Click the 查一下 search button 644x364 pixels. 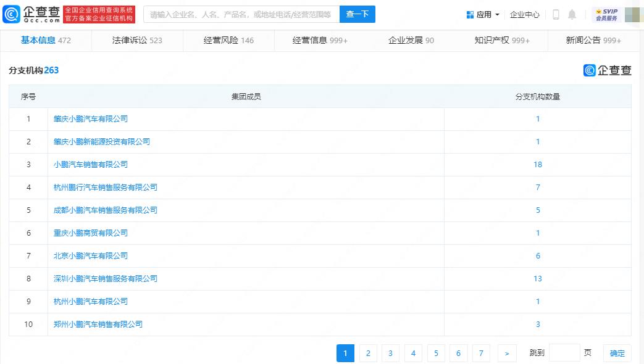pos(358,14)
